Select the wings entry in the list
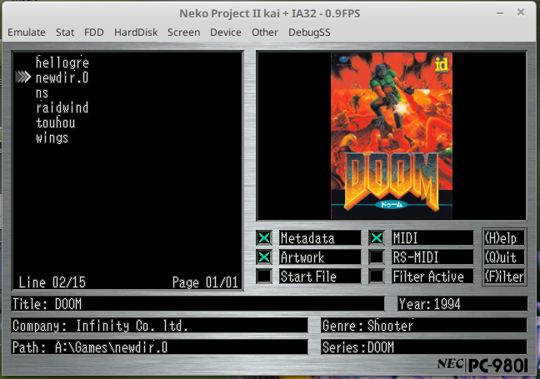Screen dimensions: 540x379 pyautogui.click(x=52, y=138)
